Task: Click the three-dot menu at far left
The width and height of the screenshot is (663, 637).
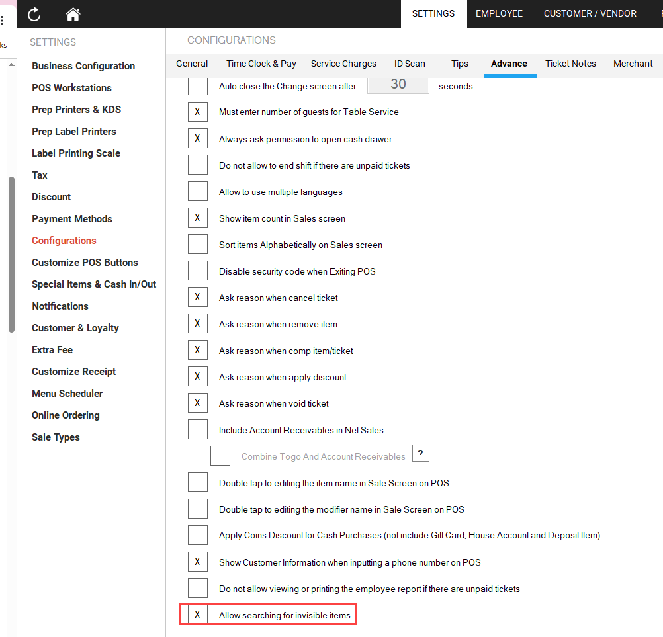Action: (3, 21)
